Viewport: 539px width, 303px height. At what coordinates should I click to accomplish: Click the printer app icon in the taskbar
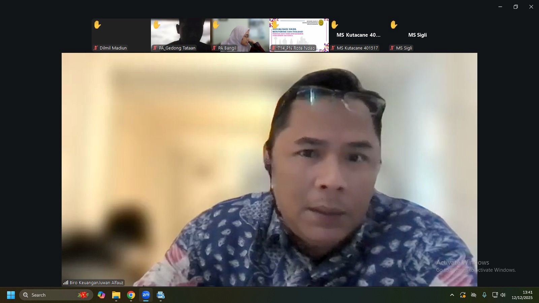[161, 295]
